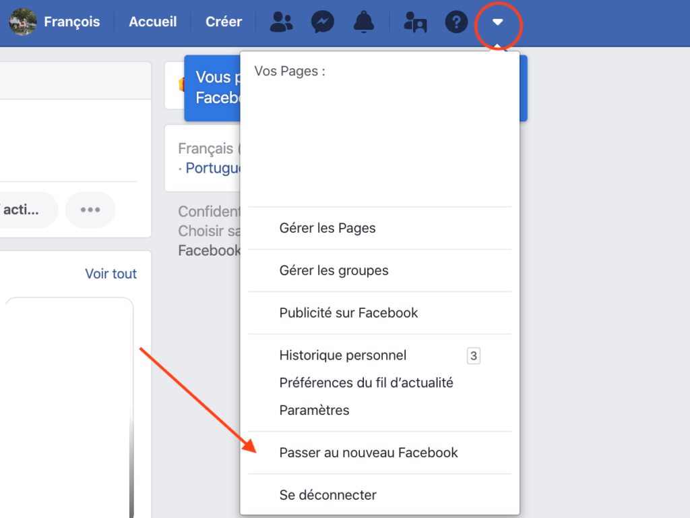690x518 pixels.
Task: Select Gérer les Pages
Action: 327,228
